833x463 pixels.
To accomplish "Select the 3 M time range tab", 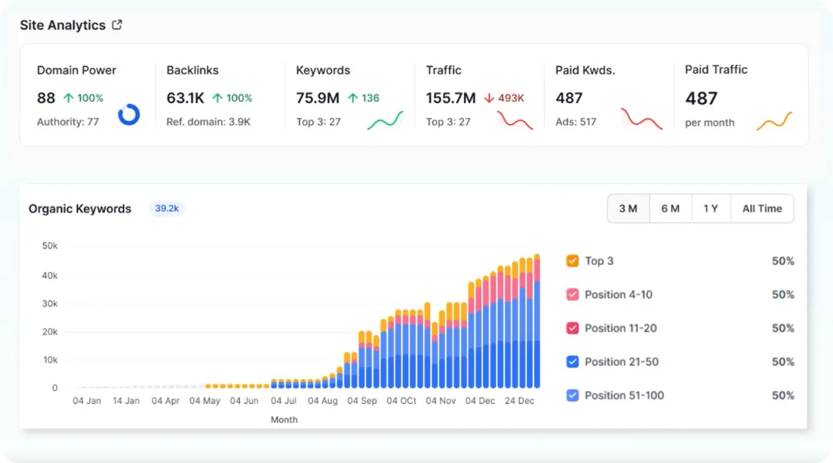I will point(629,209).
